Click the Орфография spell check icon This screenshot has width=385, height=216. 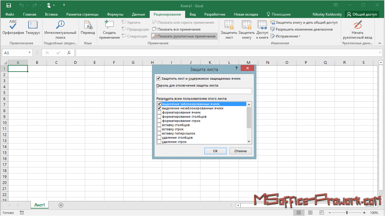(x=13, y=25)
